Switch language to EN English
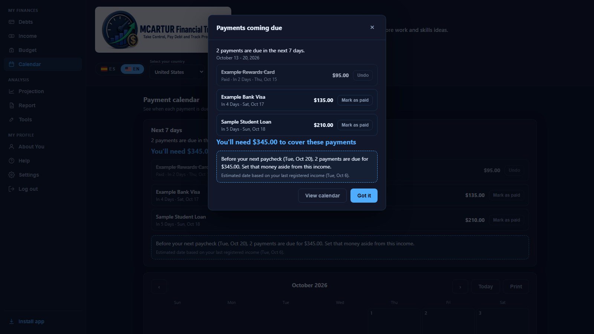This screenshot has height=334, width=594. pyautogui.click(x=132, y=69)
